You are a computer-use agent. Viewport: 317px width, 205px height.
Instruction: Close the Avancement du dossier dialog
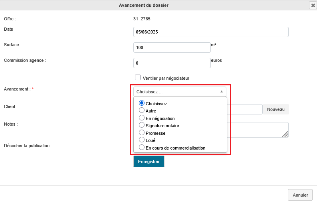(x=313, y=5)
